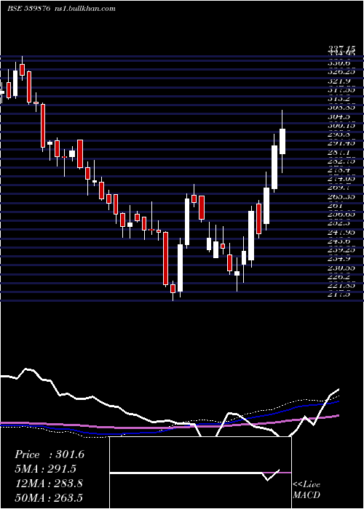Click the last white candle near 300

[282, 141]
